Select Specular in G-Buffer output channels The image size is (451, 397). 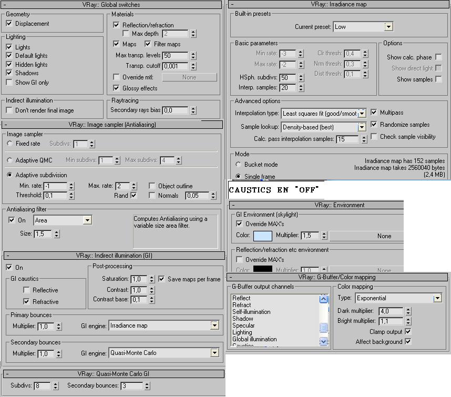coord(243,325)
